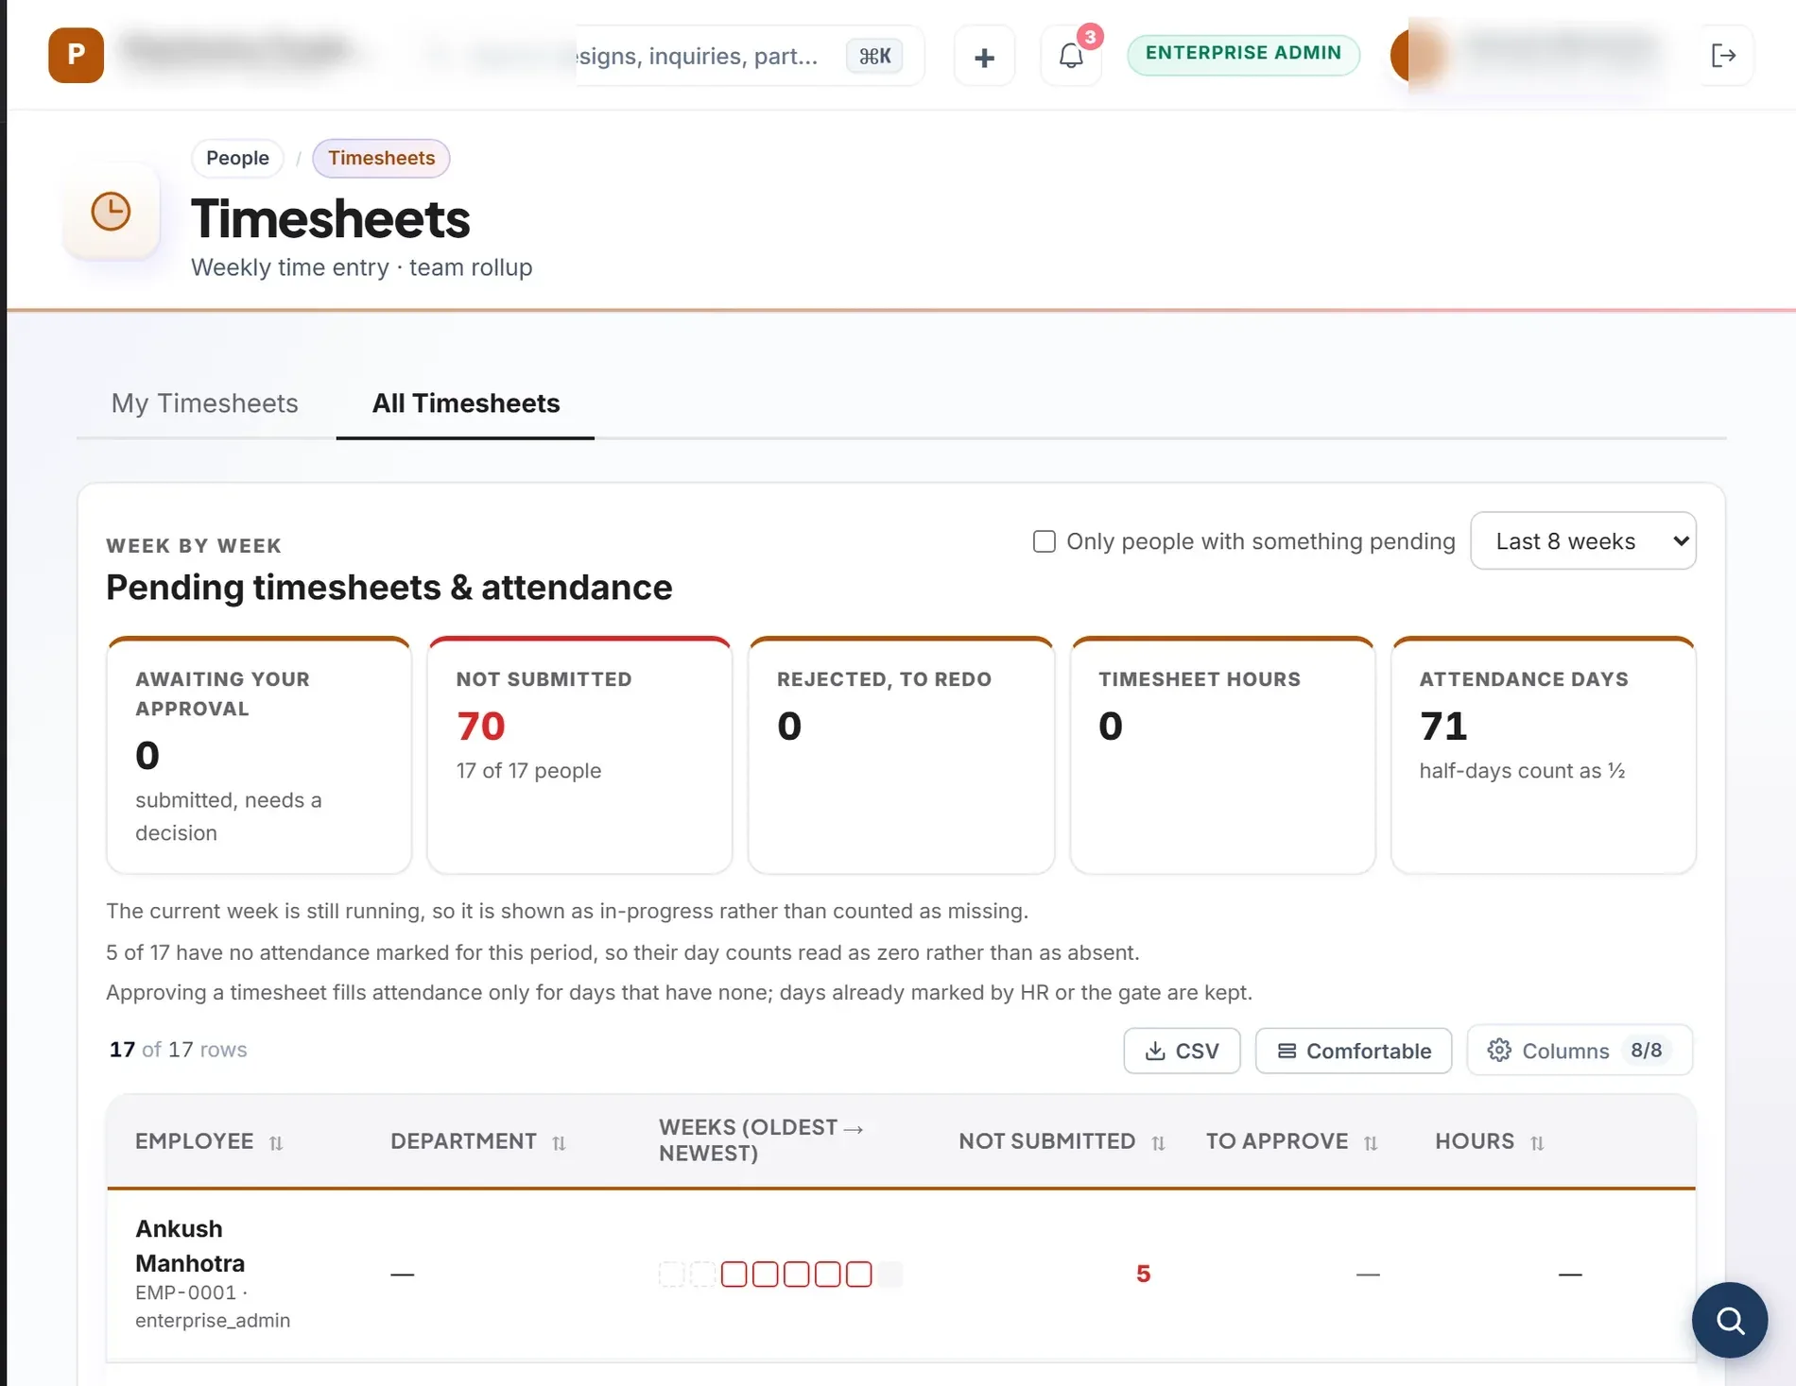This screenshot has width=1796, height=1386.
Task: Open the Rejected, To Redo card
Action: (x=901, y=755)
